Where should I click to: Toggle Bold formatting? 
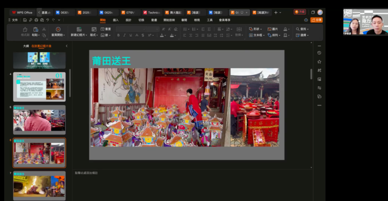click(x=118, y=35)
